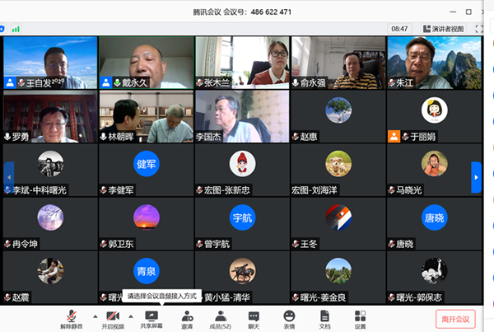The width and height of the screenshot is (494, 332).
Task: Select 李国杰's video tile
Action: [241, 116]
